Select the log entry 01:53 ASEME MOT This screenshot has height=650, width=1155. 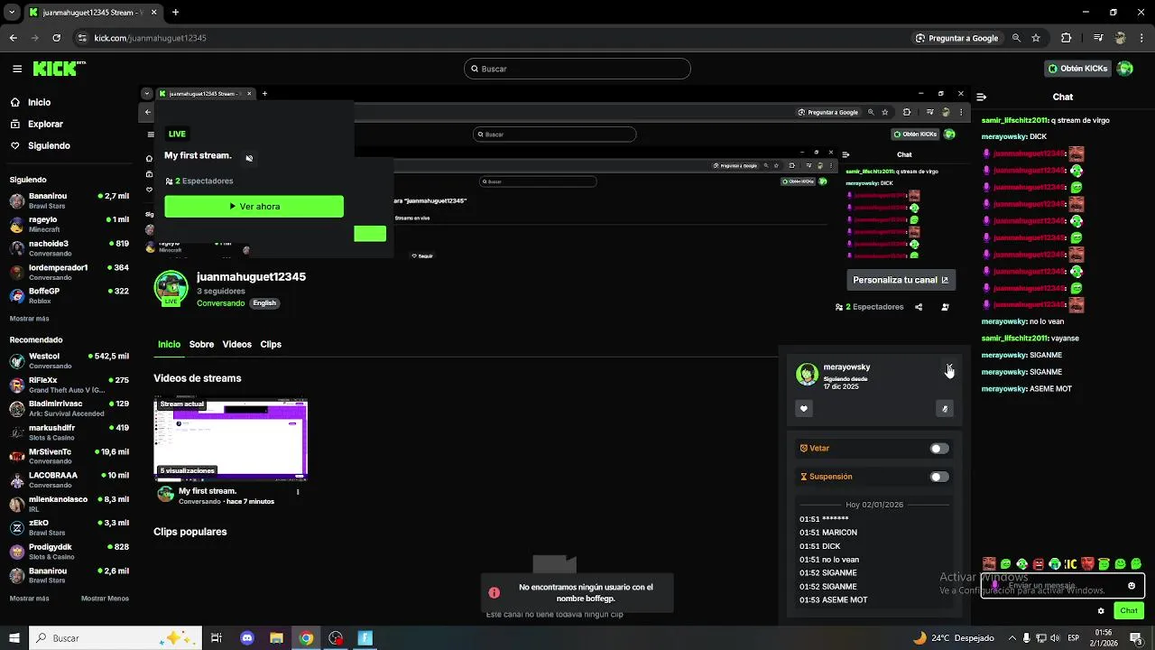[833, 600]
